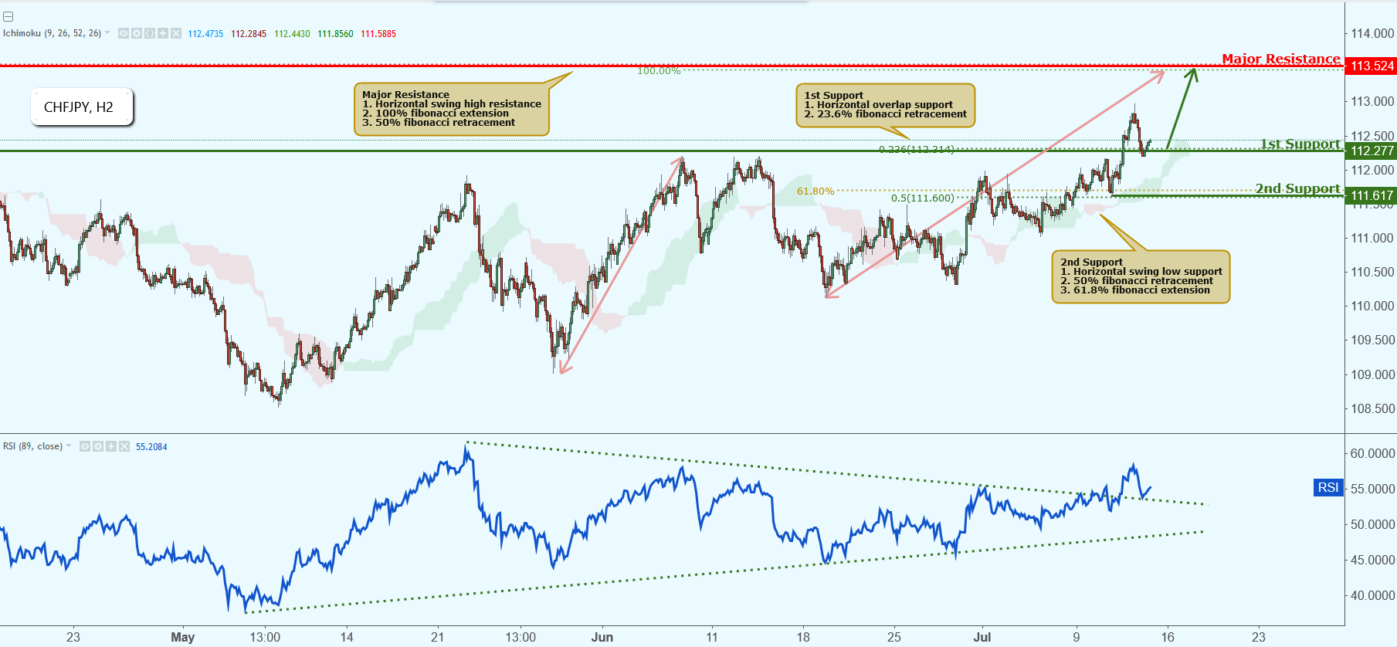
Task: Click Ichimoku value 111.5885
Action: point(378,34)
